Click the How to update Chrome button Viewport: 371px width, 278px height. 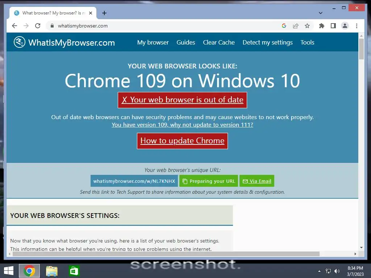pyautogui.click(x=183, y=141)
